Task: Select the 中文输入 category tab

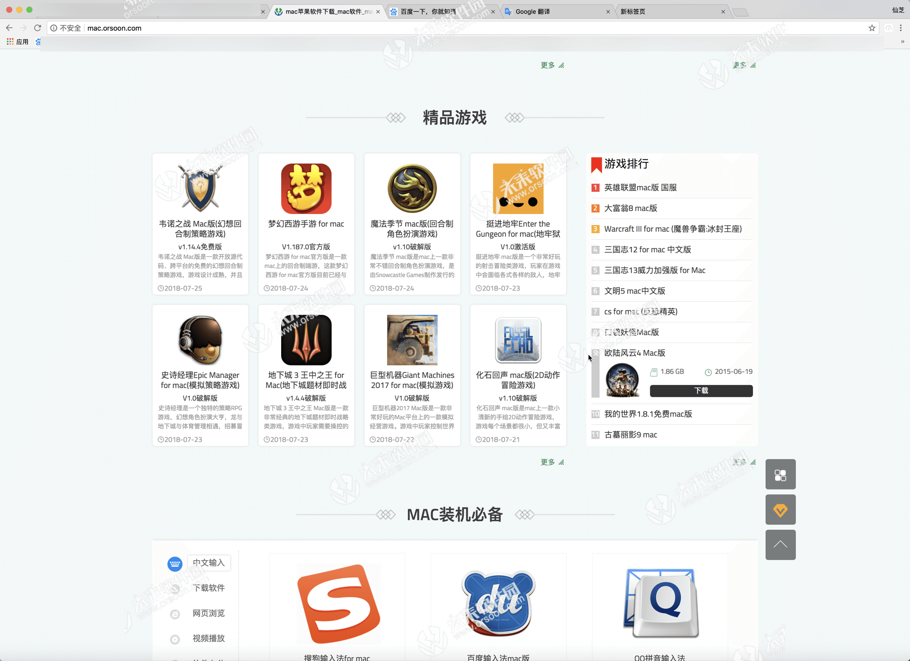Action: coord(208,563)
